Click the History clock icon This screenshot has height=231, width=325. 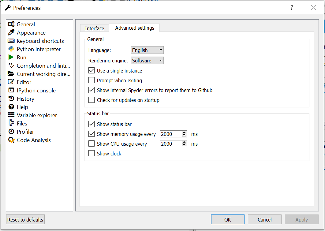pyautogui.click(x=11, y=99)
